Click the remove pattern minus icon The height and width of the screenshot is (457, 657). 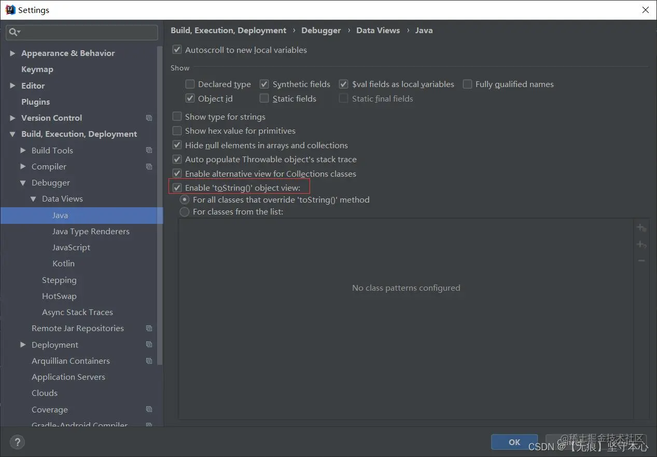click(x=641, y=261)
